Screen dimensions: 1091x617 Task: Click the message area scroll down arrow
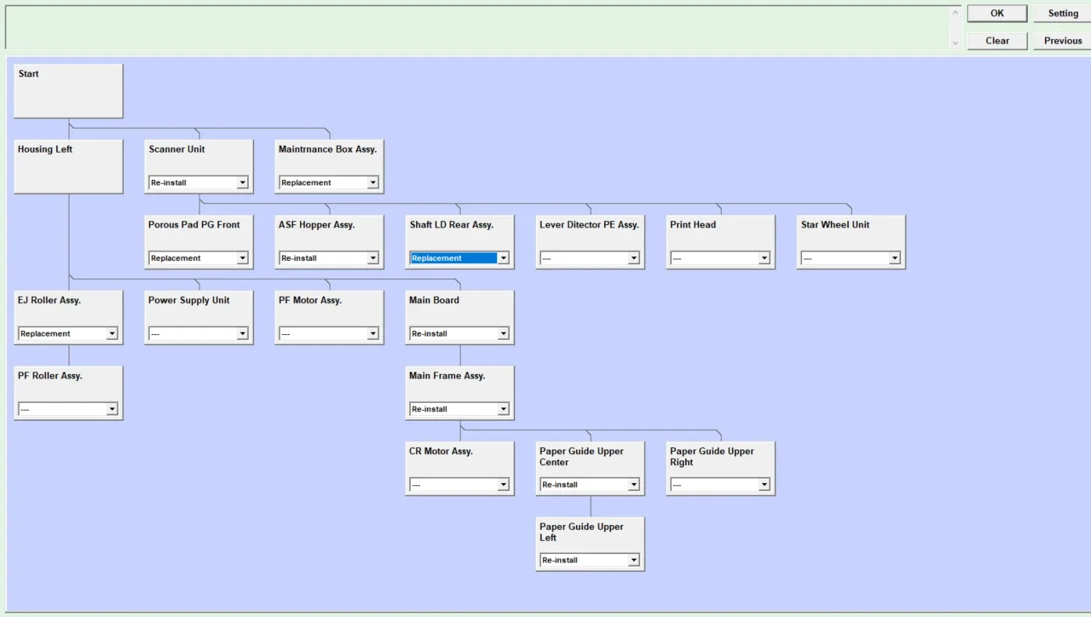(x=955, y=43)
